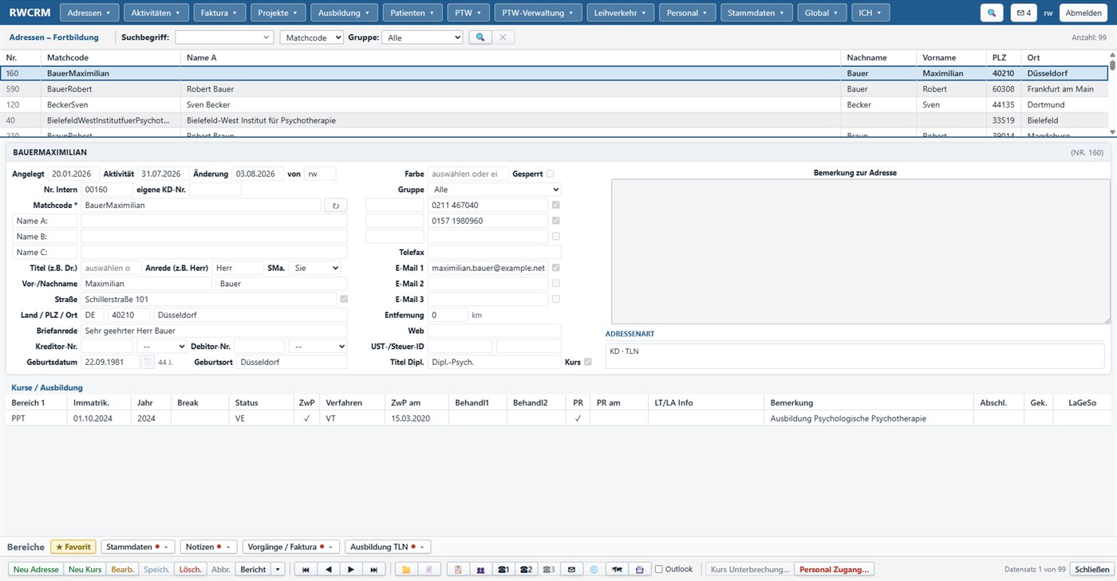Click Personal Zugang... button
Image resolution: width=1117 pixels, height=581 pixels.
point(835,570)
